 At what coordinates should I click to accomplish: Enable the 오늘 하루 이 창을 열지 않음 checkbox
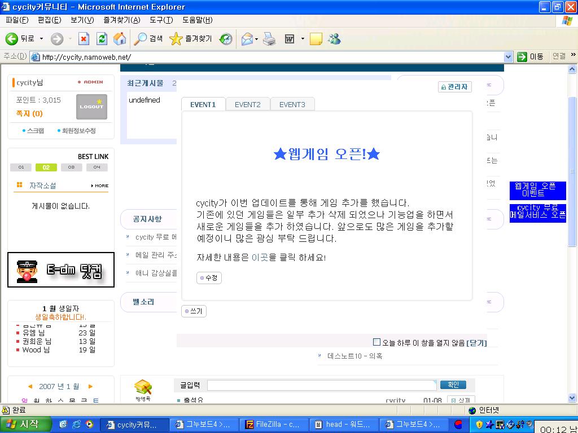pyautogui.click(x=376, y=342)
